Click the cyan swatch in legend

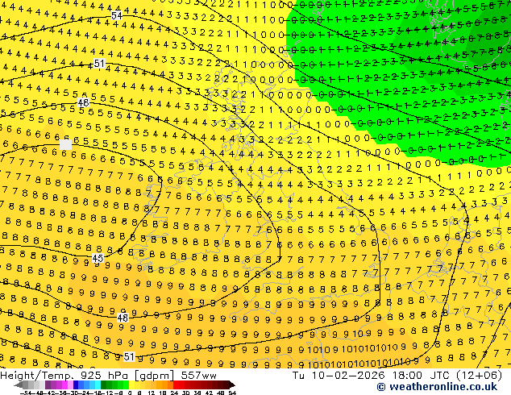click(x=98, y=385)
